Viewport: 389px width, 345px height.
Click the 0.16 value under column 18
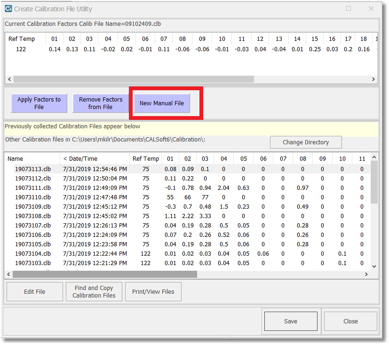[x=364, y=49]
